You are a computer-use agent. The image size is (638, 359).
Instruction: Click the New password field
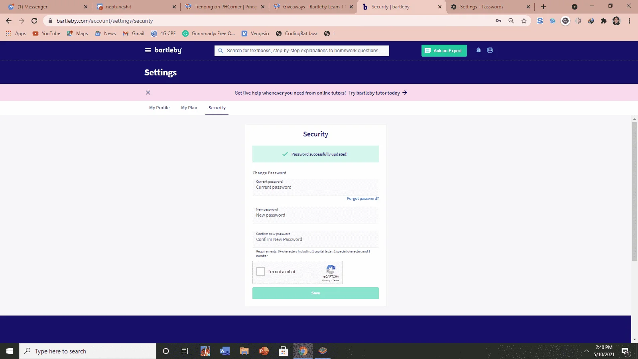[x=315, y=215]
